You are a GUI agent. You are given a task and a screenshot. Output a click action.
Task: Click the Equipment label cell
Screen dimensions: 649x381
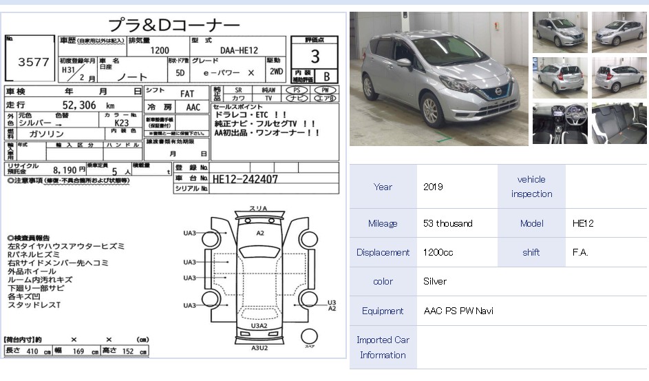point(383,311)
